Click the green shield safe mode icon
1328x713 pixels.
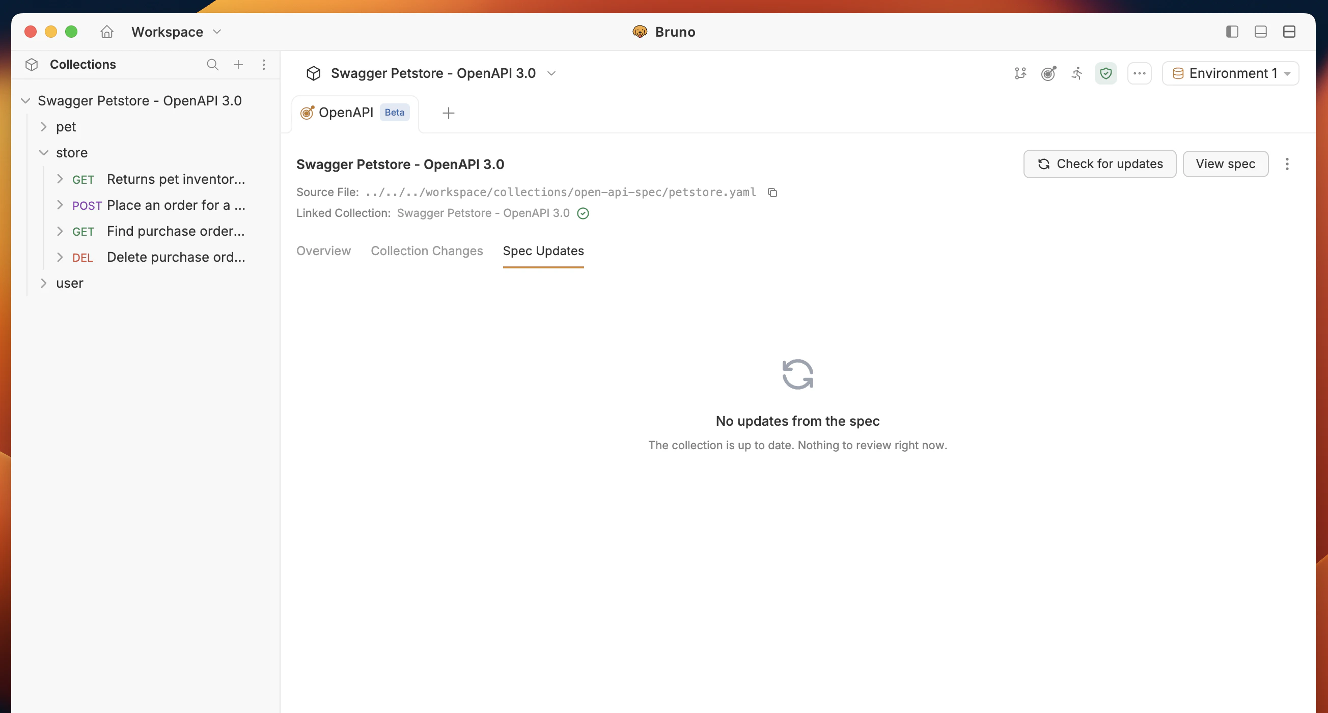coord(1106,73)
